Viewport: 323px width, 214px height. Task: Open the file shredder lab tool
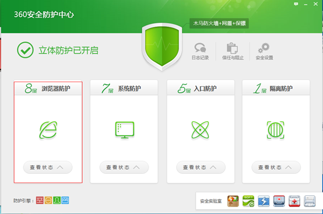coord(310,201)
